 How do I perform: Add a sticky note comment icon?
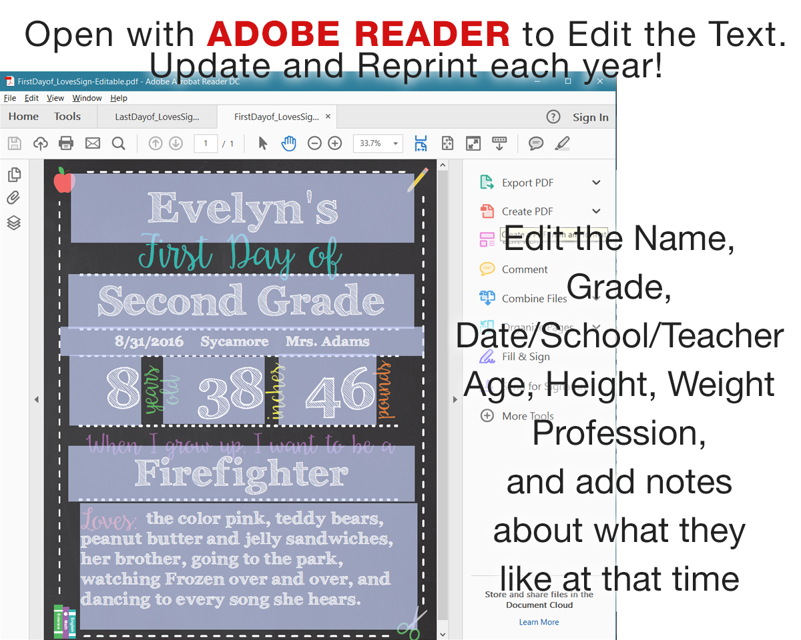click(536, 143)
